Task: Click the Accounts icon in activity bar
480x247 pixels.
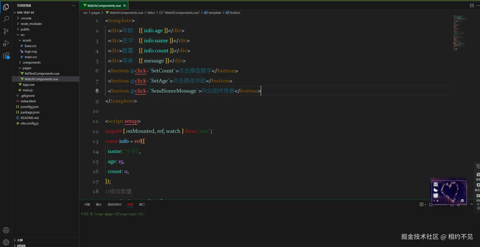Action: point(6,230)
